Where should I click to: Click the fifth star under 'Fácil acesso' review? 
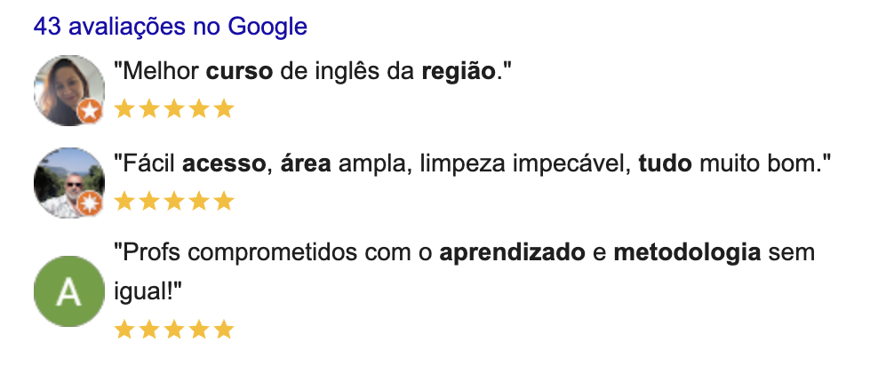tap(224, 201)
